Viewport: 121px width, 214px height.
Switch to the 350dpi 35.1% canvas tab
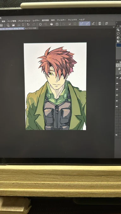tap(12, 29)
